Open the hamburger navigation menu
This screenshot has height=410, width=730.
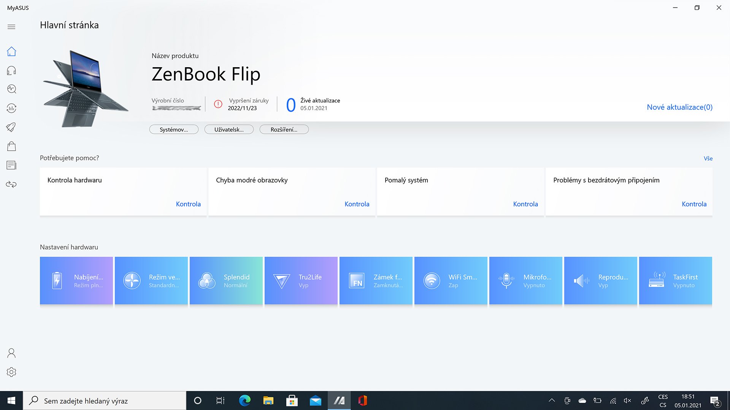tap(11, 27)
